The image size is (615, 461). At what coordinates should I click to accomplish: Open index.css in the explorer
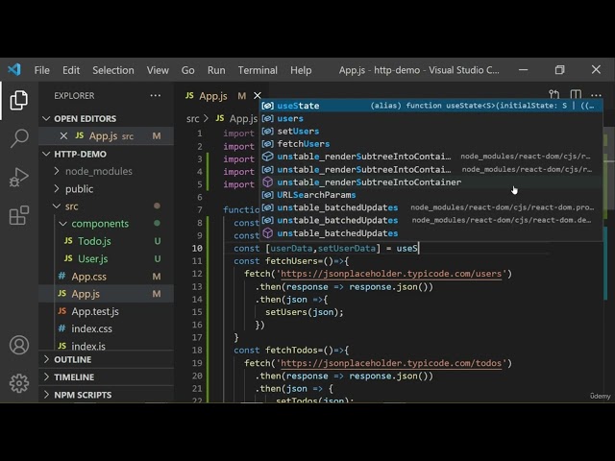(x=106, y=328)
